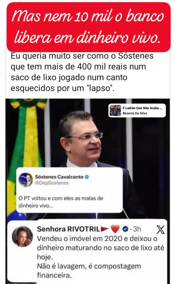
Task: Tap the red caption banner at top
Action: 89,27
